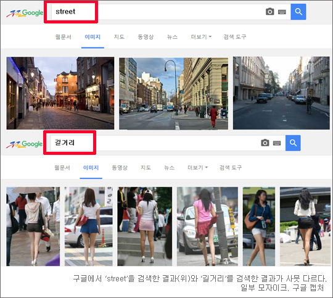Screen dimensions: 333x298
Task: Select the '지도' tab in the top search
Action: click(x=119, y=37)
